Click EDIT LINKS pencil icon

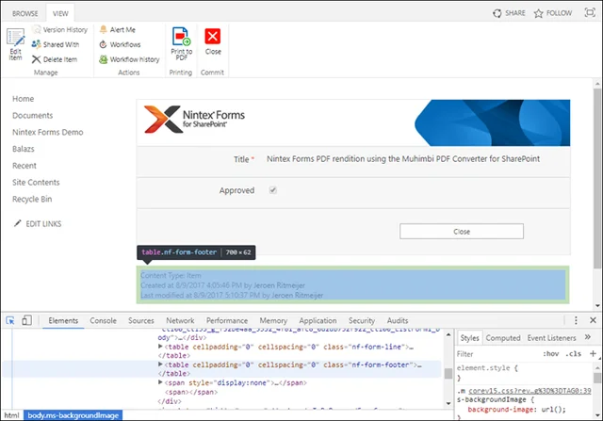17,223
